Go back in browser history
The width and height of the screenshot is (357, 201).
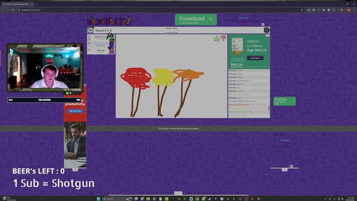point(3,10)
